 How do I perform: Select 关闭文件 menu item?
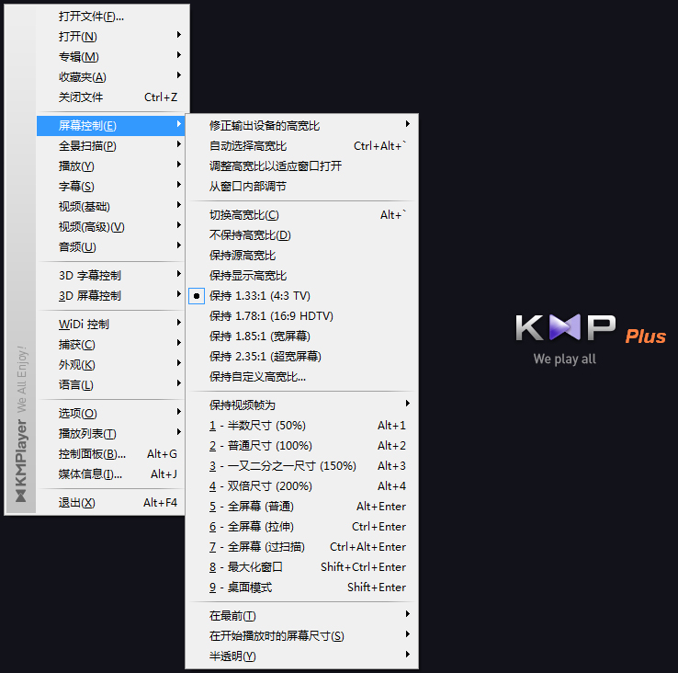pos(81,97)
